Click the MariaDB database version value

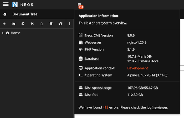point(143,59)
